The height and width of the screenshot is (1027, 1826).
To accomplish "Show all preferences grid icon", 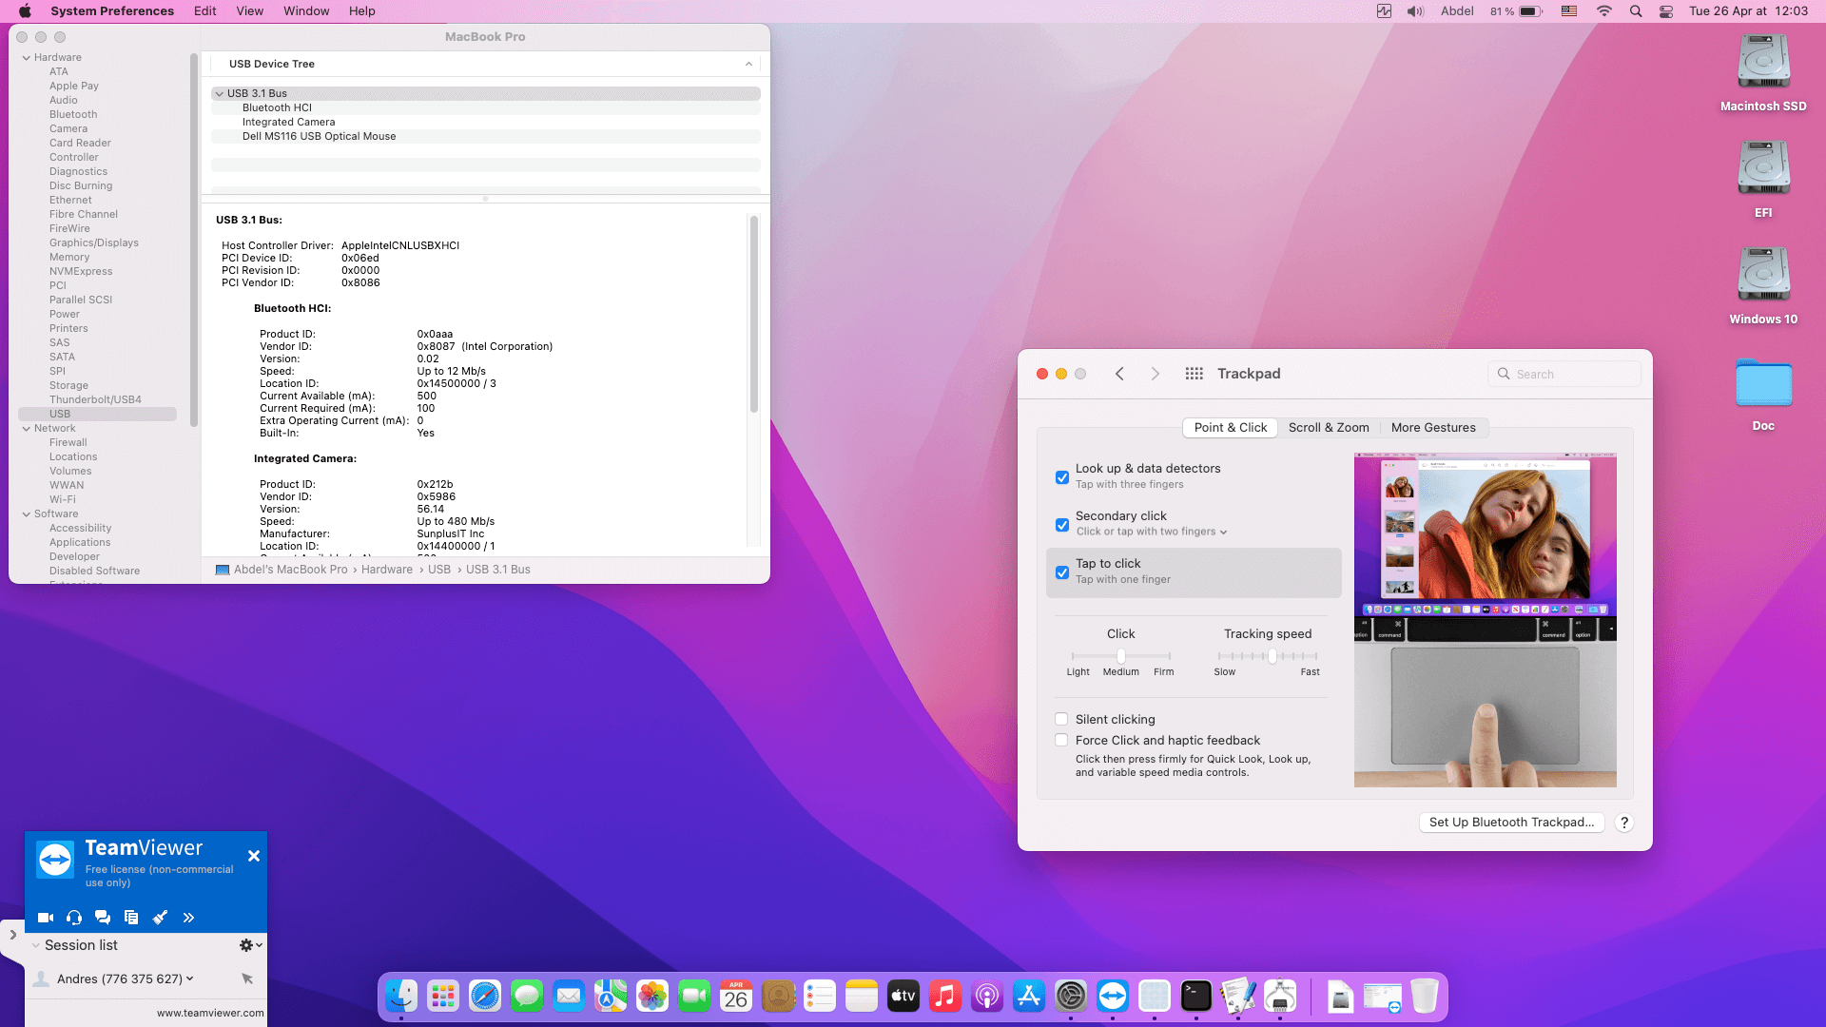I will pyautogui.click(x=1195, y=374).
